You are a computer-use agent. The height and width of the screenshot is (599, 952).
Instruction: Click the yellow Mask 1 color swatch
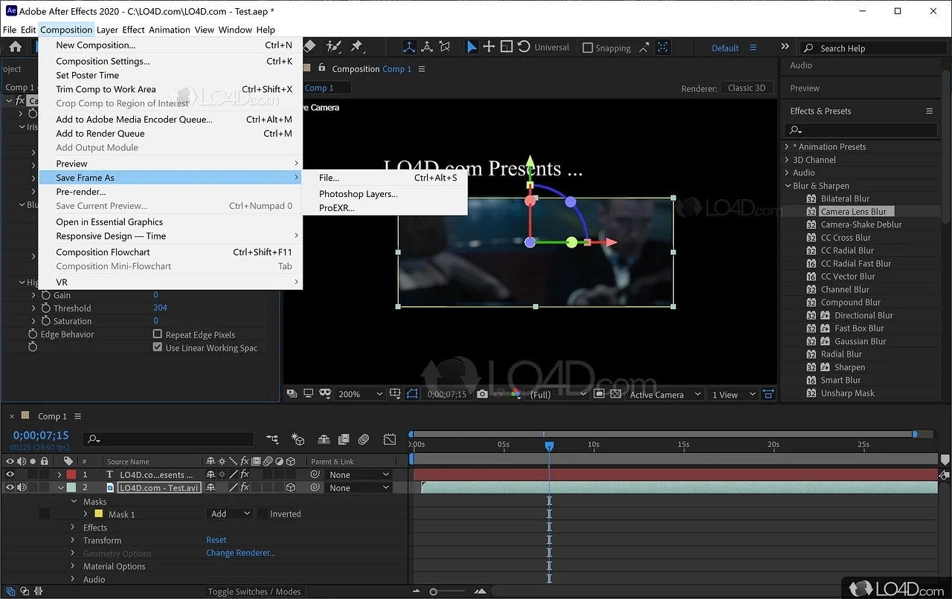[98, 514]
